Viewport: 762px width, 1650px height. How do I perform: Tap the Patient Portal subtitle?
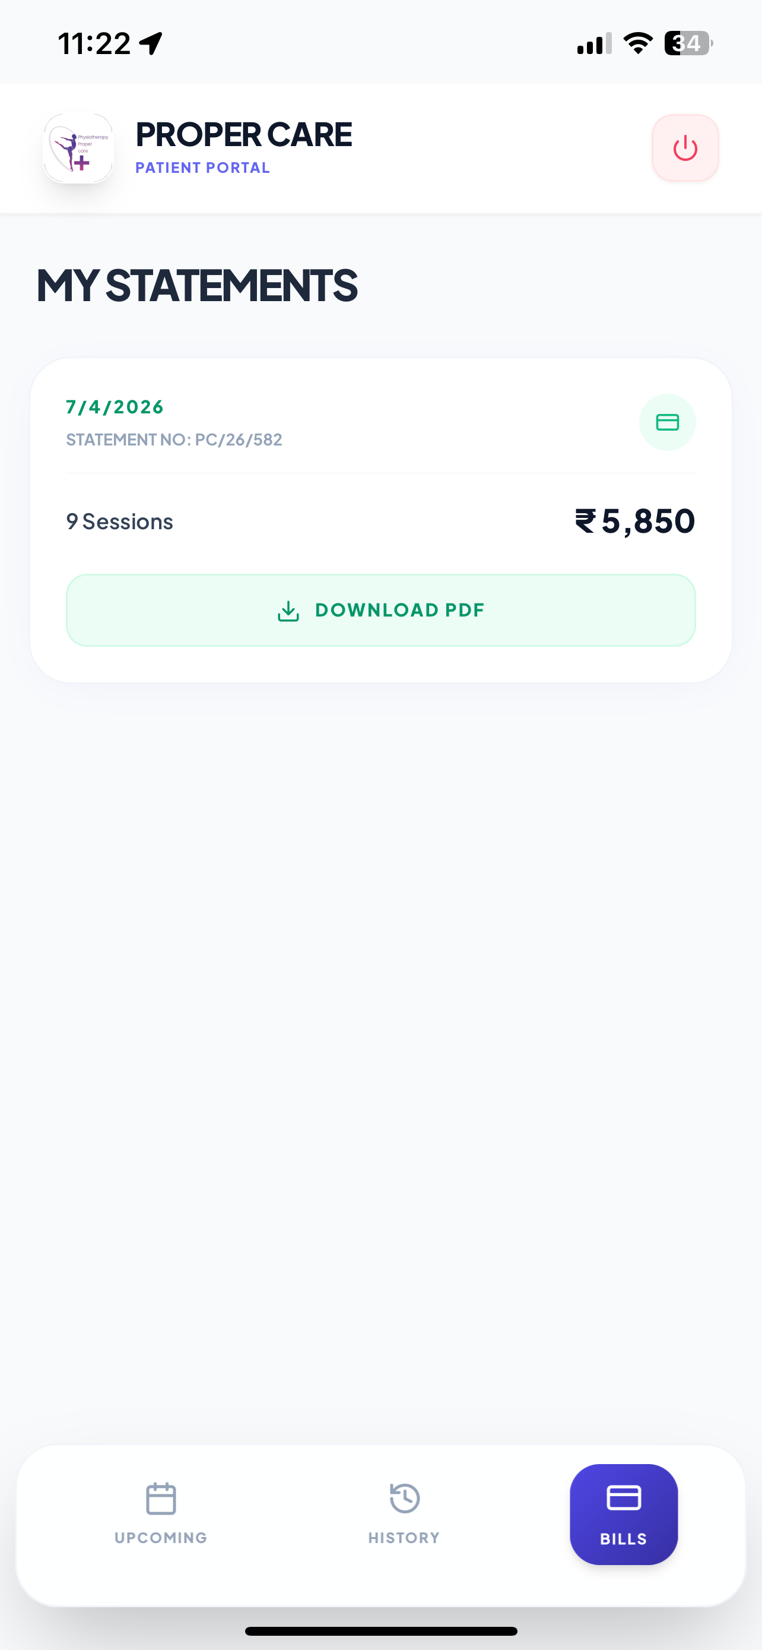202,168
